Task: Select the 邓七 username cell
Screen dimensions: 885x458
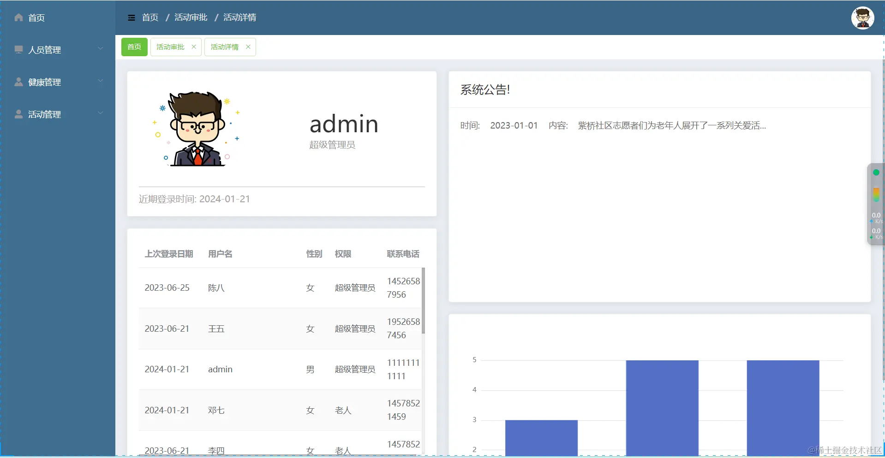Action: [x=216, y=410]
